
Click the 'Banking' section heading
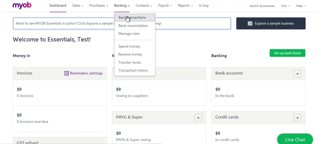coord(219,55)
